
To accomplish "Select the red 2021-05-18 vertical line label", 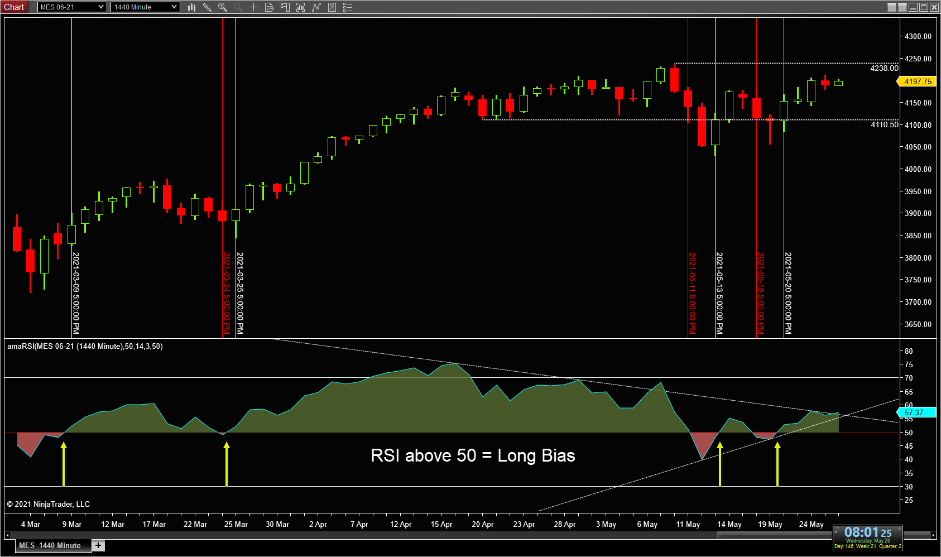I will click(x=761, y=293).
